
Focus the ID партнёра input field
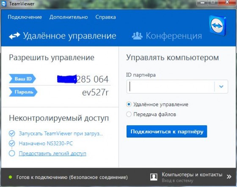point(170,87)
